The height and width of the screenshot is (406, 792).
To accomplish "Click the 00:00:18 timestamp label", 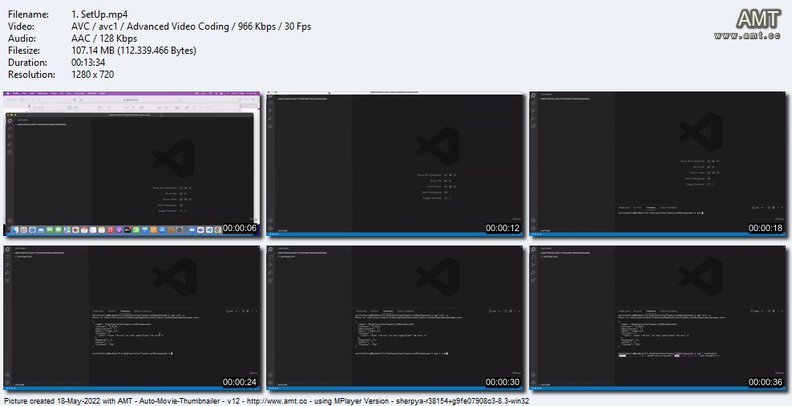I will click(x=766, y=229).
